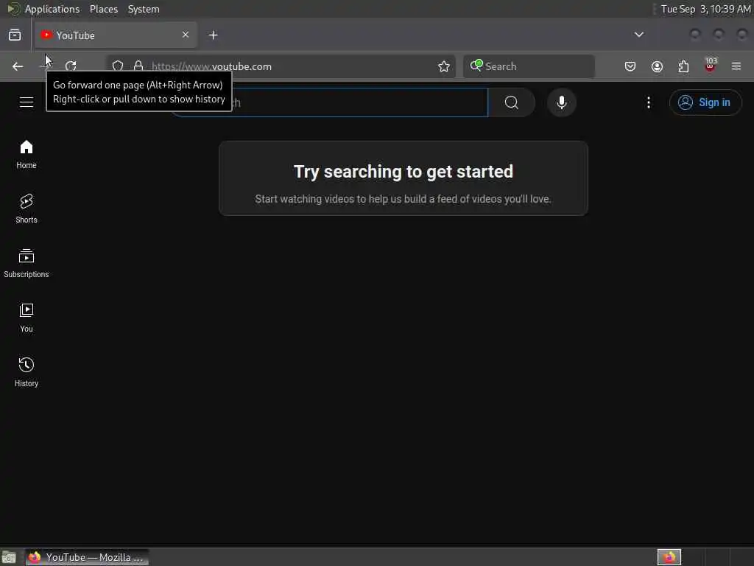Screen dimensions: 754x566
Task: Go to YouTube Home
Action: 27,155
